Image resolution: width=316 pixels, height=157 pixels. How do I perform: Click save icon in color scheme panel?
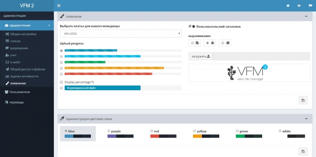point(303,151)
